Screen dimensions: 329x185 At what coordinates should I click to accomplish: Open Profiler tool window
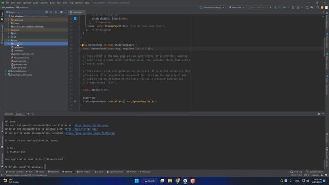[132, 172]
